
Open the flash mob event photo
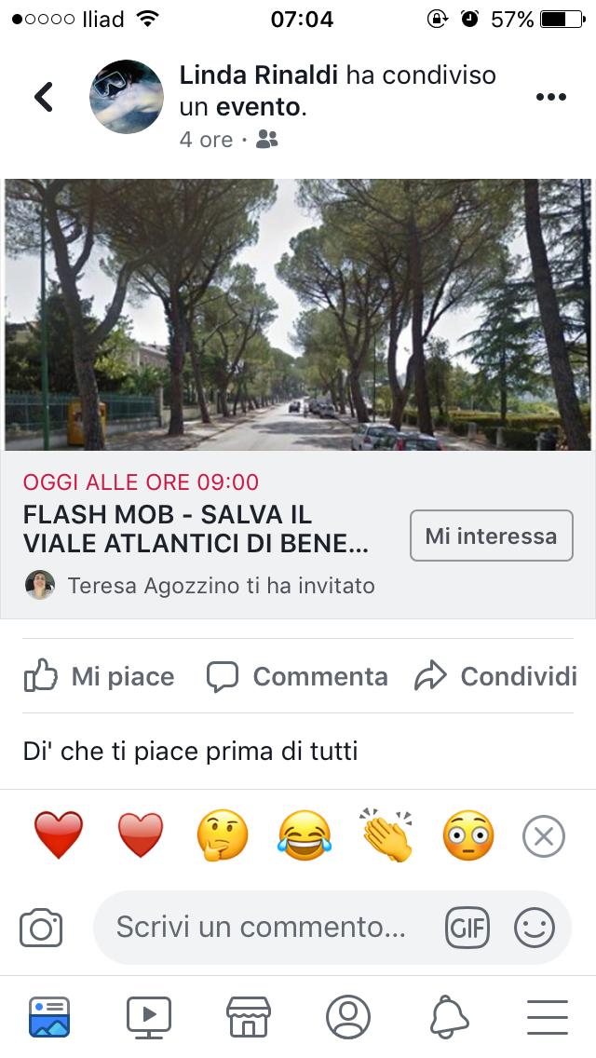point(298,315)
